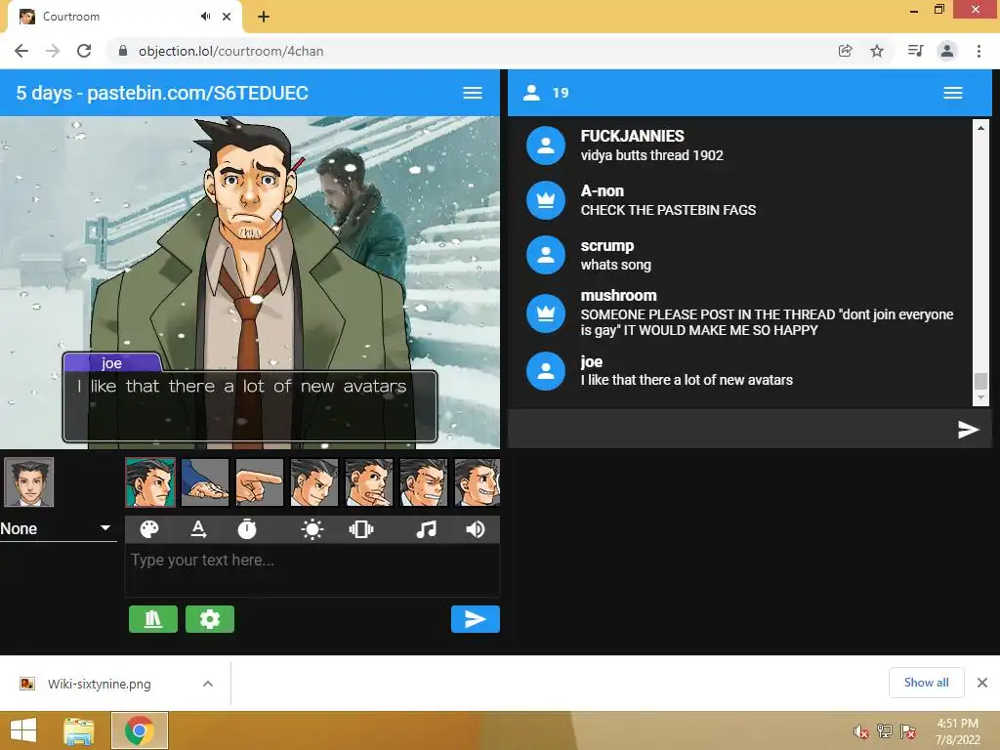The image size is (1000, 750).
Task: Open a new browser tab
Action: point(264,17)
